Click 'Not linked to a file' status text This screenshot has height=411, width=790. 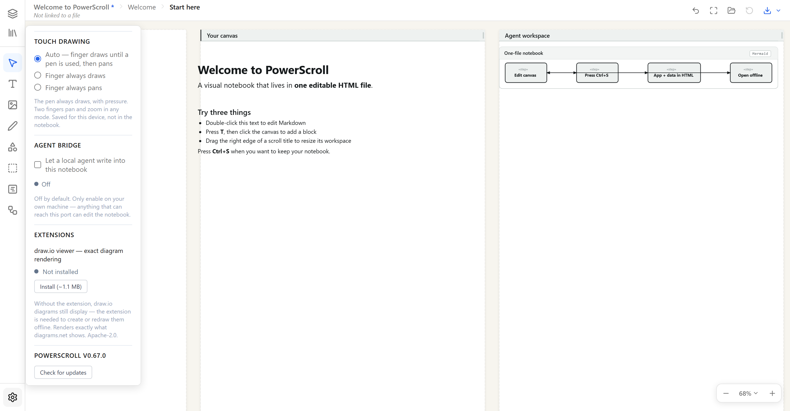[57, 15]
